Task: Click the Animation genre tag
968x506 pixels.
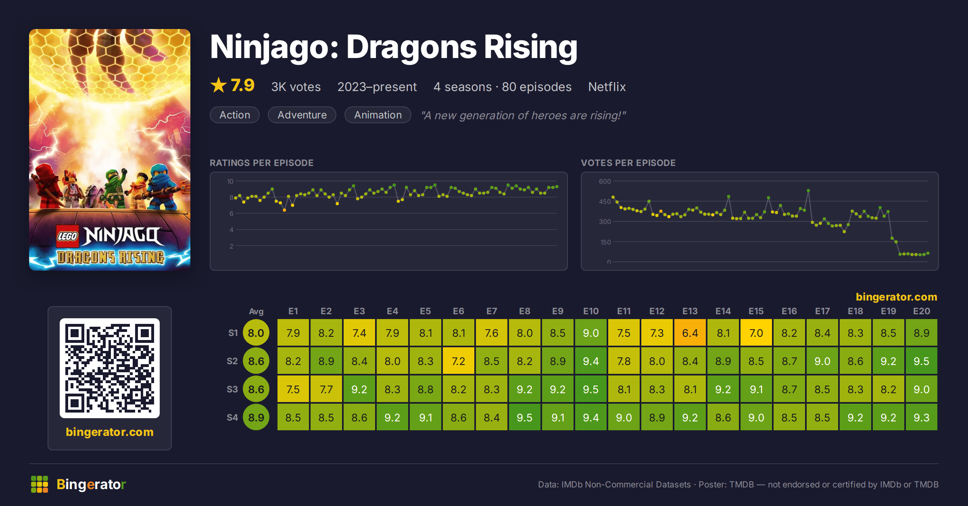Action: pyautogui.click(x=378, y=115)
